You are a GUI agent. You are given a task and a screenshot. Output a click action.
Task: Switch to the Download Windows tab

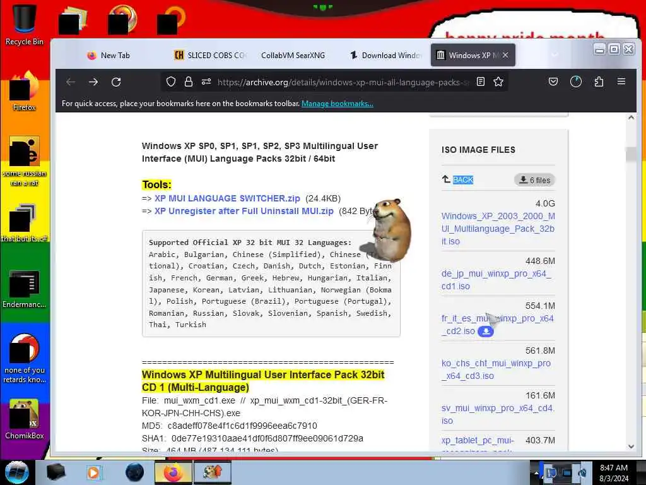[385, 56]
